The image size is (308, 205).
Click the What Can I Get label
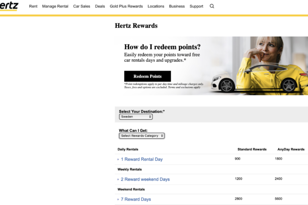point(133,130)
